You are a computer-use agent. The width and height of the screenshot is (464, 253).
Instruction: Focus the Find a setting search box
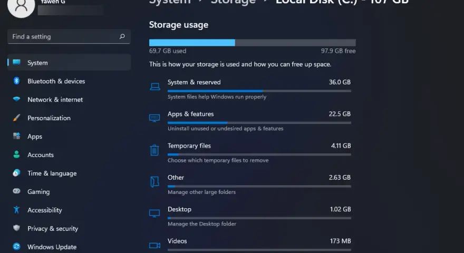tap(69, 36)
